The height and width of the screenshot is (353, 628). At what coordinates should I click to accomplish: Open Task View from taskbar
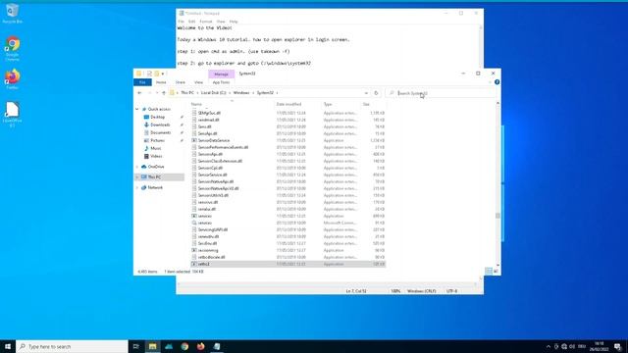(135, 346)
